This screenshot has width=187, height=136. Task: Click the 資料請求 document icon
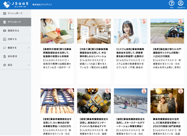(5, 56)
